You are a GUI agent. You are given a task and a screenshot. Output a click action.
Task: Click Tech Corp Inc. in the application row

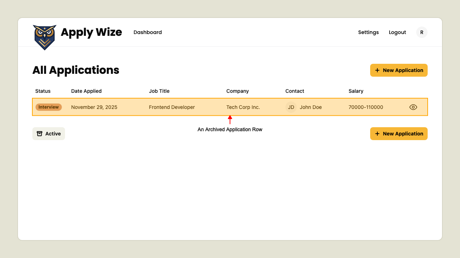[243, 107]
